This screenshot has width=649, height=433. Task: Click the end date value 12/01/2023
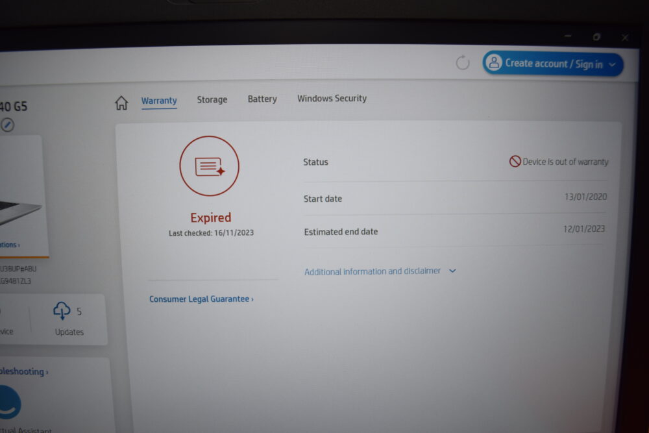[584, 229]
